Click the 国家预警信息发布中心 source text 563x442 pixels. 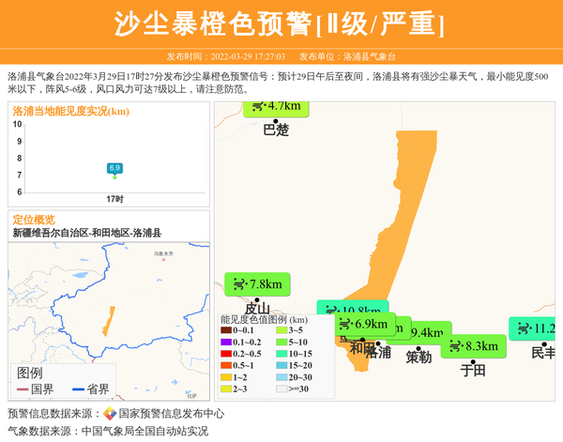pos(171,414)
